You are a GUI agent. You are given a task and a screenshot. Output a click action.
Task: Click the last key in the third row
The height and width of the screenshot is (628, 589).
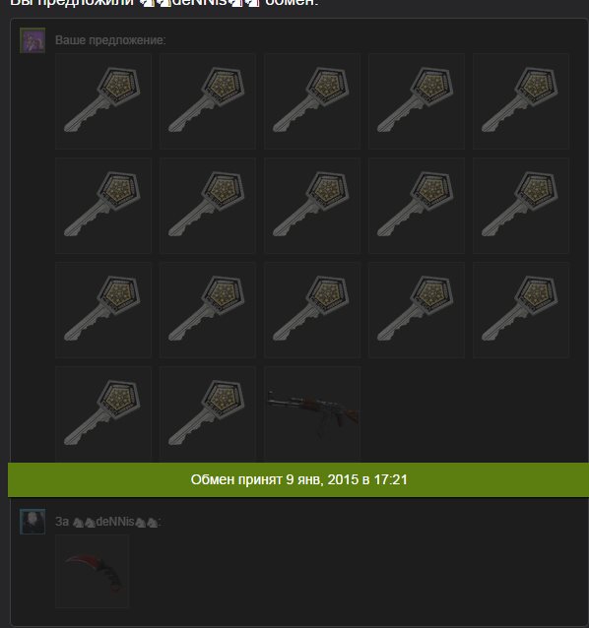pyautogui.click(x=521, y=310)
